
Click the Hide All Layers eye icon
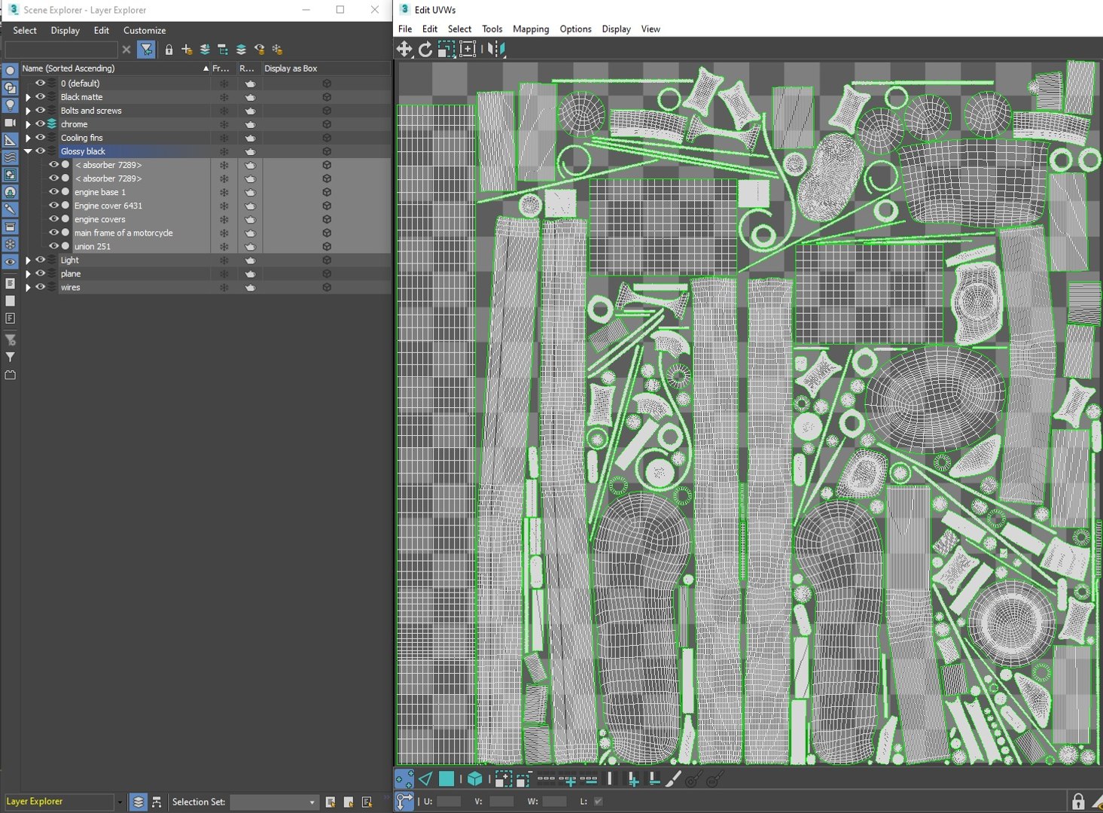pyautogui.click(x=259, y=50)
